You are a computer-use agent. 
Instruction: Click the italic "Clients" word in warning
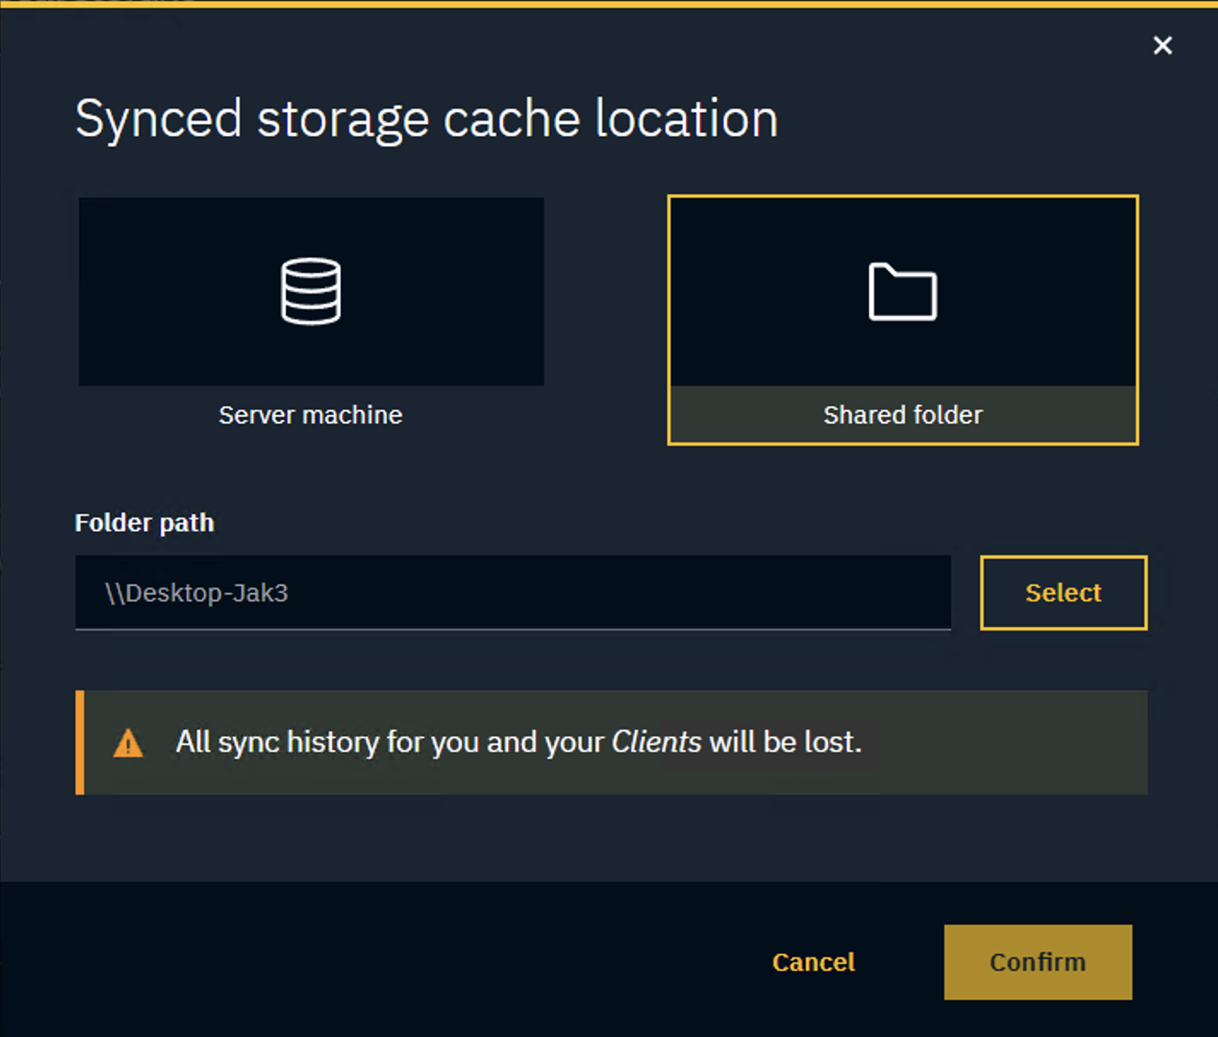(x=656, y=742)
